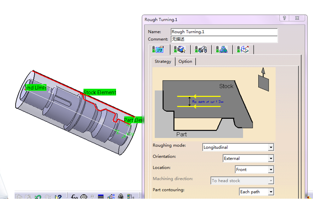This screenshot has height=199, width=313.
Task: Switch to the Option tab
Action: (185, 62)
